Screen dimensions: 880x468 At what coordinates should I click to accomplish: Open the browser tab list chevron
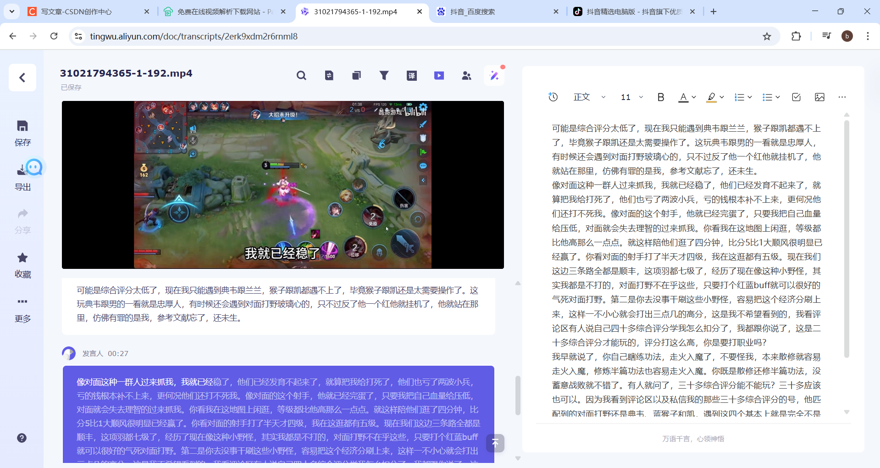[11, 11]
